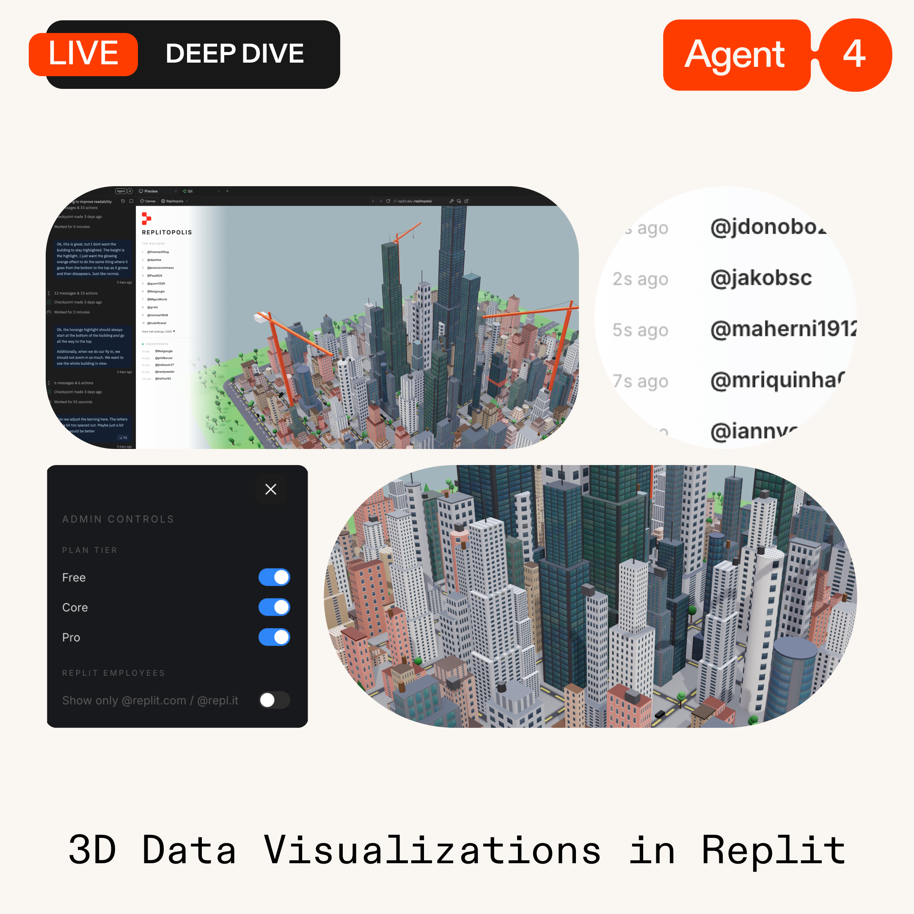Click the Agent 4 badge in the editor header
The image size is (914, 914).
124,191
